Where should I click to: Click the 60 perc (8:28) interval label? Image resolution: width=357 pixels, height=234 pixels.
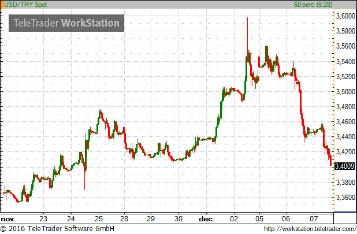313,4
